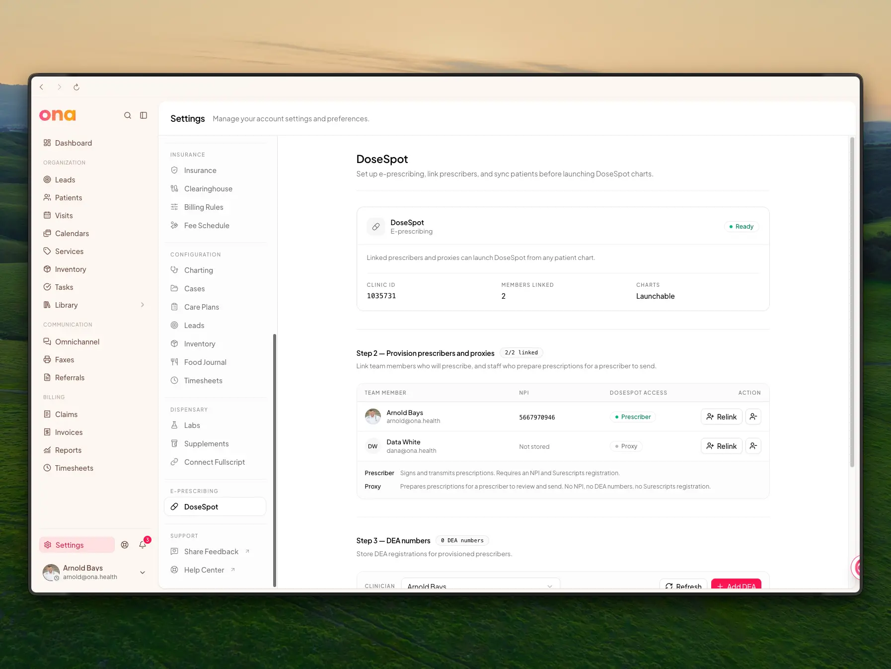The width and height of the screenshot is (891, 669).
Task: Open Reports page
Action: (x=94, y=450)
